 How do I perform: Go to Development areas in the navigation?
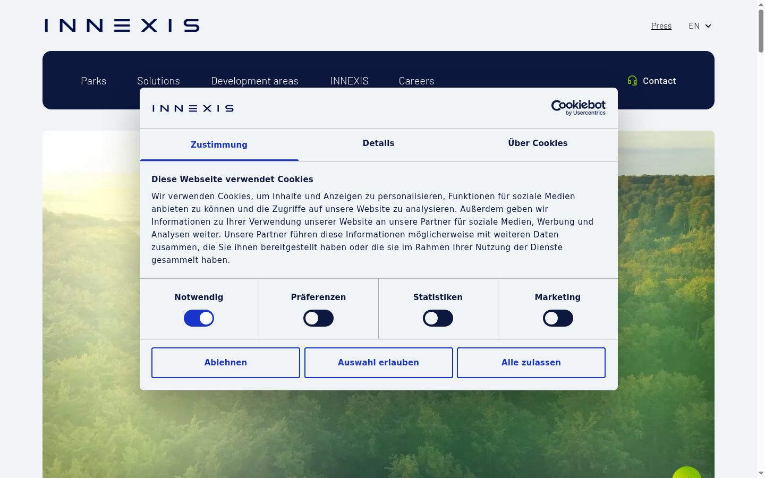tap(254, 81)
